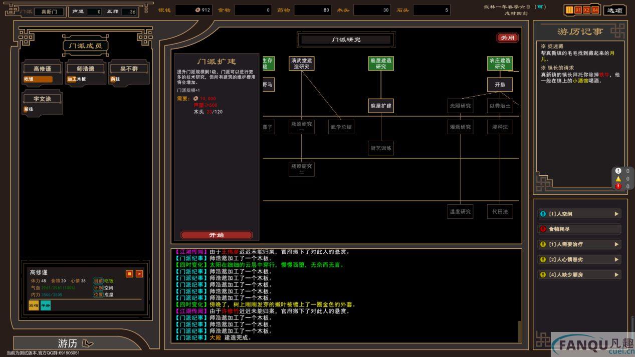Select research node 厨艺训练

pos(381,148)
